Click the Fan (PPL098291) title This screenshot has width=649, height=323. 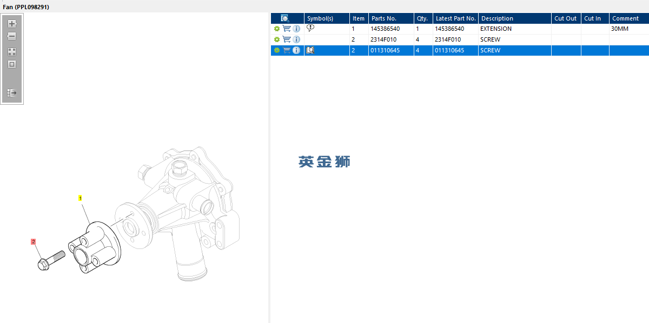tap(26, 6)
